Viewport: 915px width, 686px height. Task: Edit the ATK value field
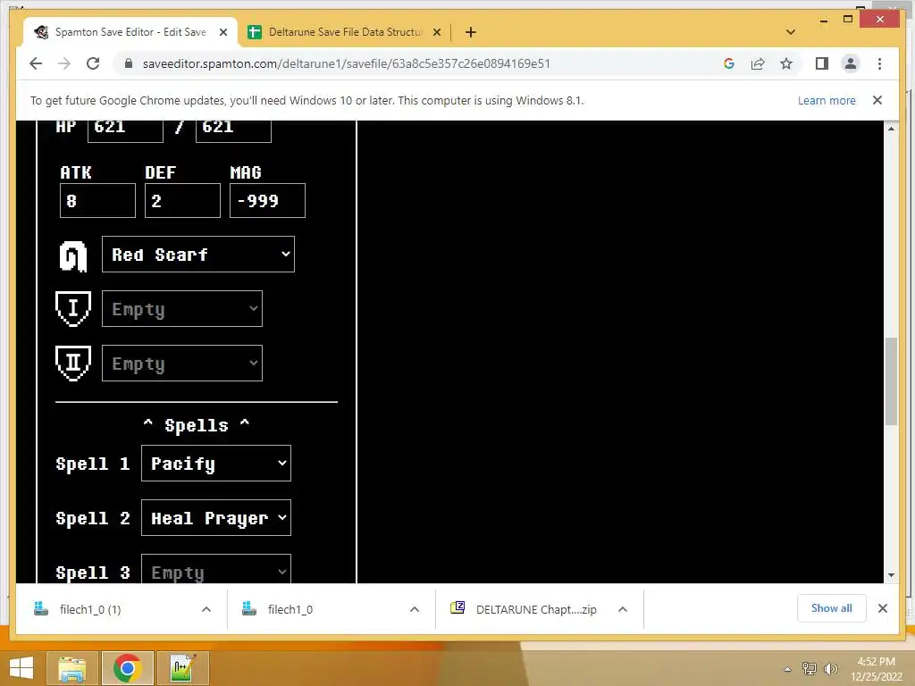pyautogui.click(x=97, y=201)
